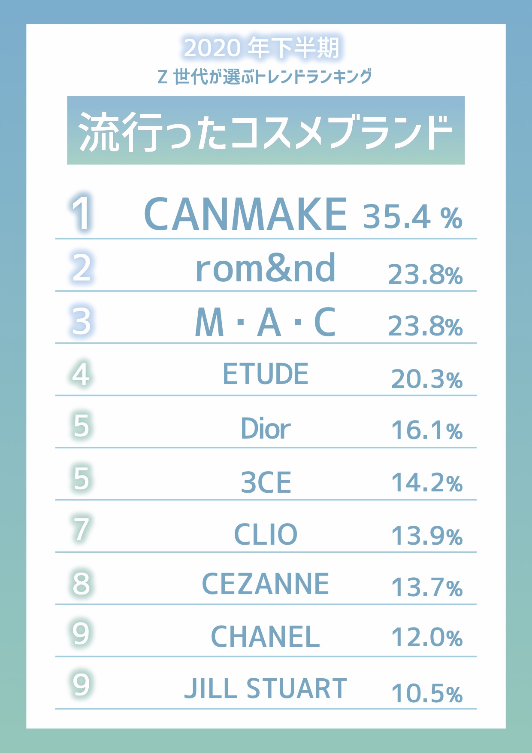532x753 pixels.
Task: Click the rank number 1
Action: pyautogui.click(x=81, y=213)
